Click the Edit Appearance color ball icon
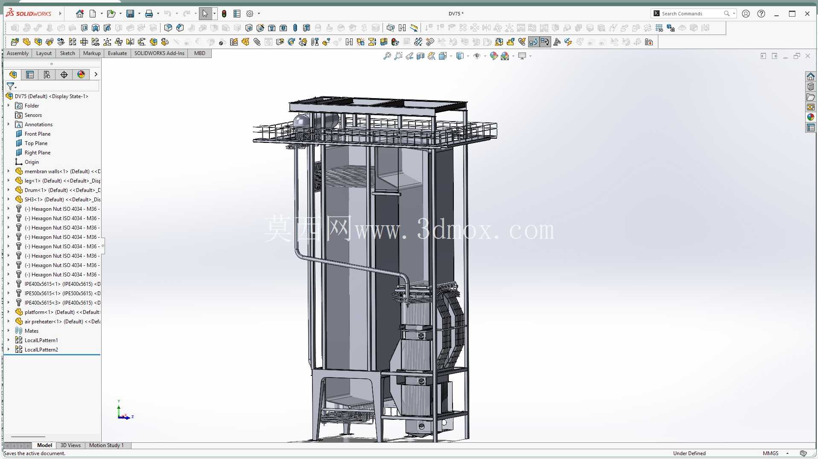Screen dimensions: 818x459 coord(494,56)
